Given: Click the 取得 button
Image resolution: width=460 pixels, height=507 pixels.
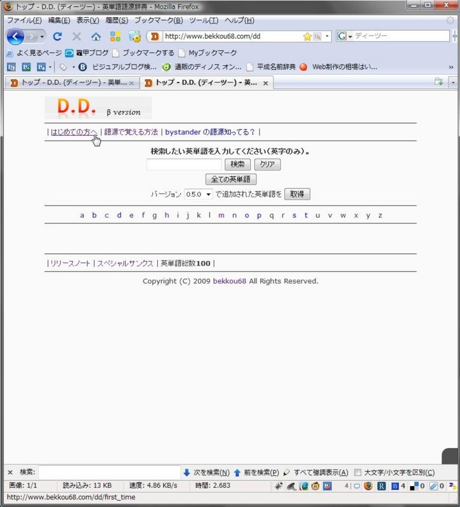Looking at the screenshot, I should coord(297,194).
